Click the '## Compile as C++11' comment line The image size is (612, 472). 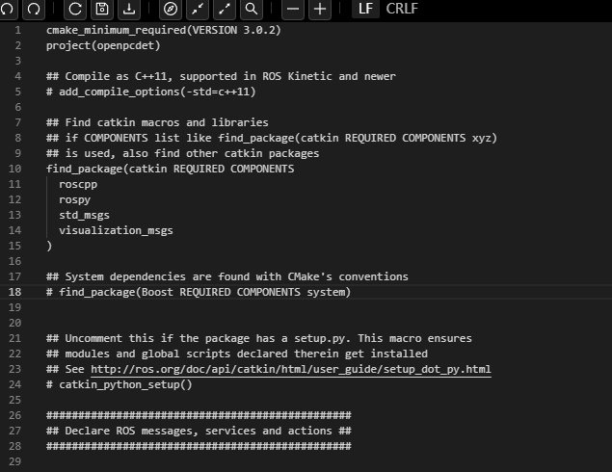point(221,76)
